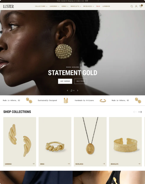Show next announcement bar message
Viewport: 145px width, 184px height.
(98, 1)
